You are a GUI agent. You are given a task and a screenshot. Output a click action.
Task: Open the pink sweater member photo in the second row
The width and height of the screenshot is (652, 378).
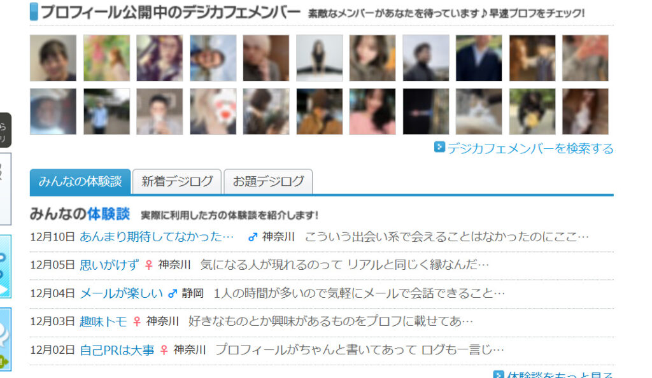(x=372, y=111)
